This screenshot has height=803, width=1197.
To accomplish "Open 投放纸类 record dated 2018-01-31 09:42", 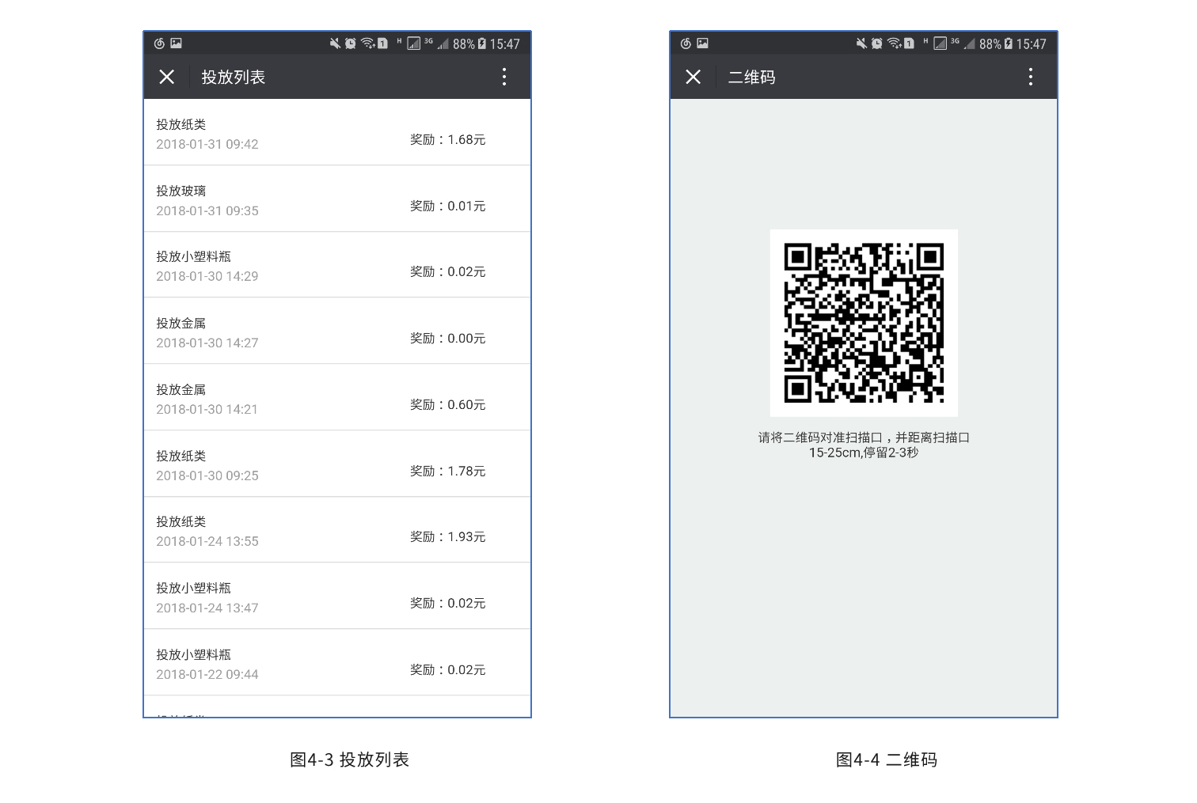I will coord(337,132).
